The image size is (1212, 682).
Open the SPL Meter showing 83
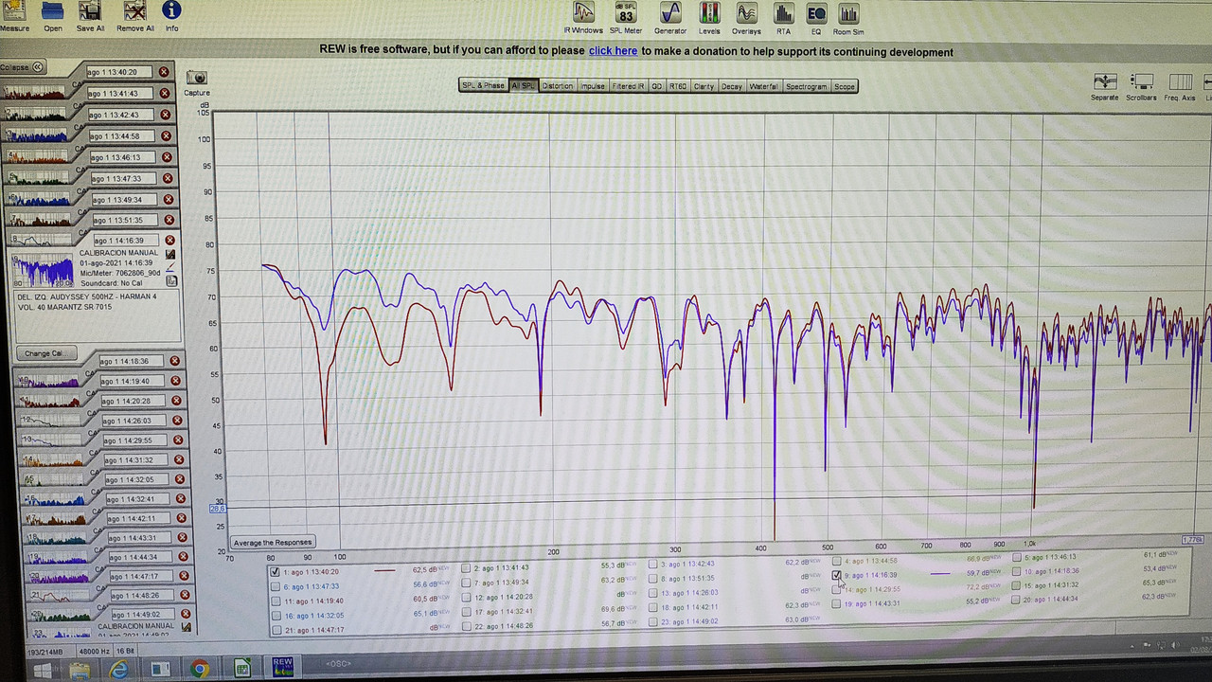coord(626,13)
